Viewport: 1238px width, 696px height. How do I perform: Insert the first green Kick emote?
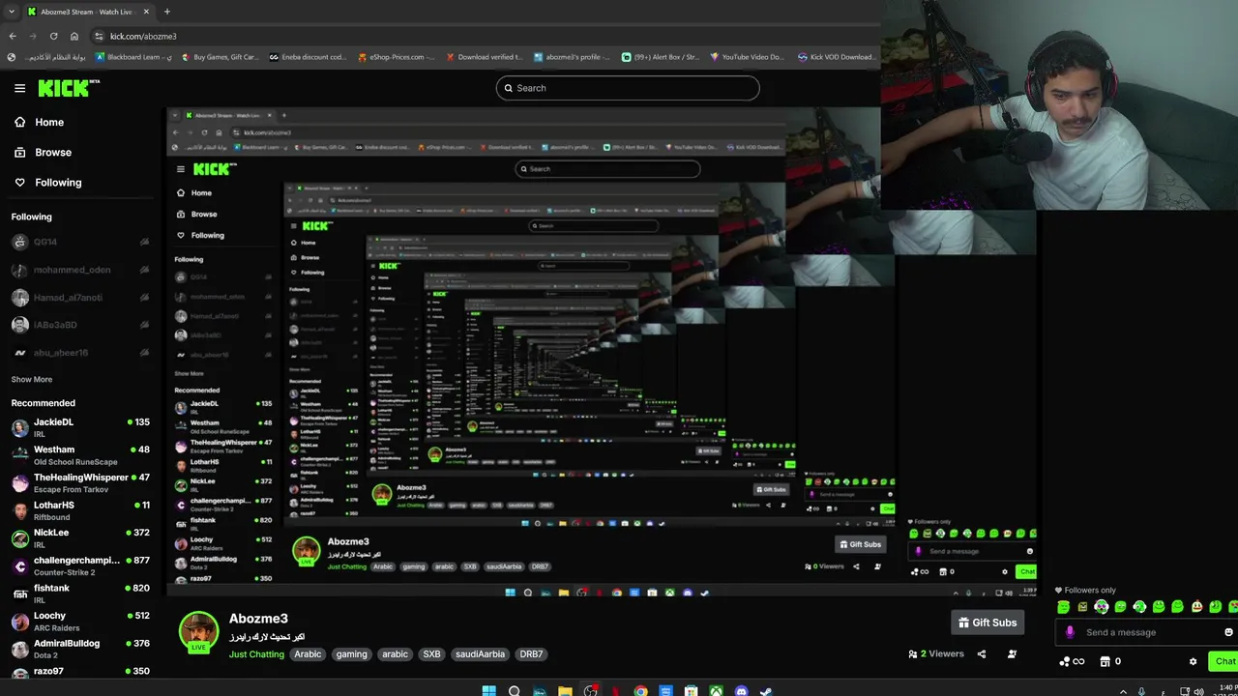coord(1064,607)
